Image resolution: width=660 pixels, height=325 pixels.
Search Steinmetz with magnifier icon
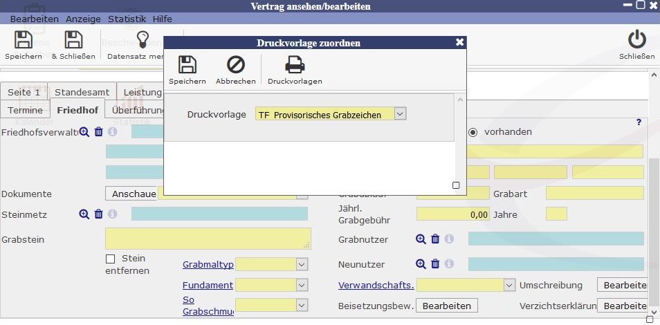click(84, 214)
